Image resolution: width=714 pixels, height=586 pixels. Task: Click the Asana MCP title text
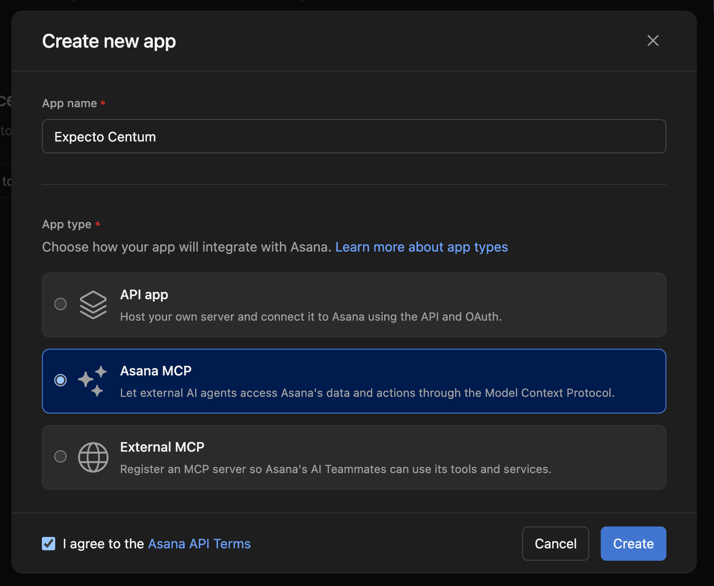(x=156, y=371)
